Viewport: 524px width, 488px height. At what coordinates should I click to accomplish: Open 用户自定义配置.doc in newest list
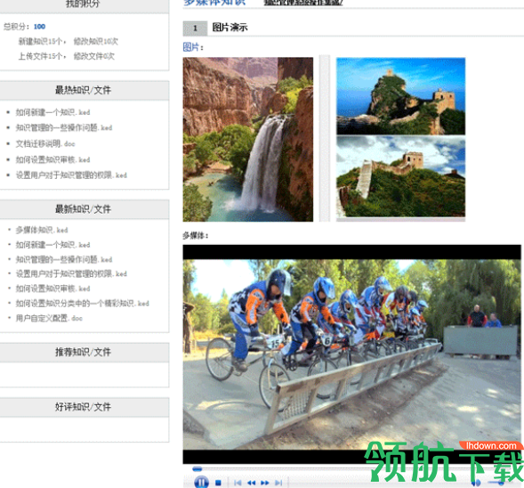click(x=49, y=318)
